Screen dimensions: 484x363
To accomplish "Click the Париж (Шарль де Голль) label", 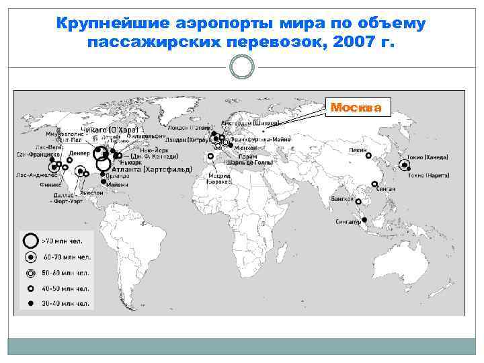I will [249, 159].
